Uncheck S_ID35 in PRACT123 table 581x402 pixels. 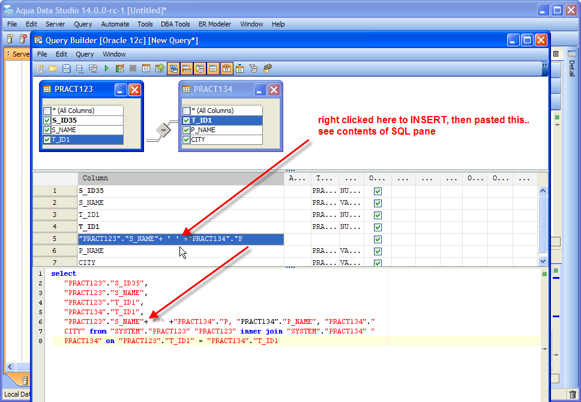(x=47, y=120)
